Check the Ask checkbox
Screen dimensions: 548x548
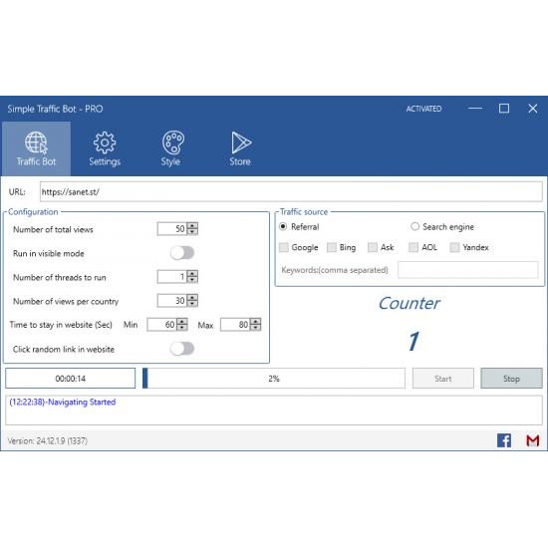point(373,247)
